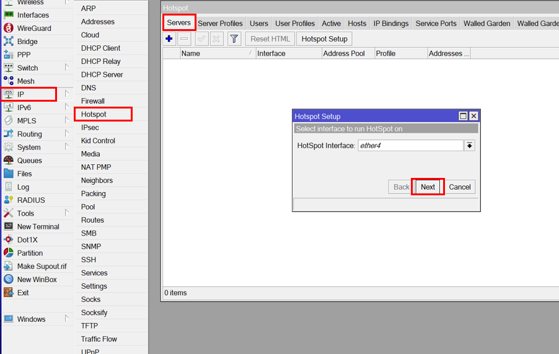The height and width of the screenshot is (354, 559).
Task: Switch to the Server Profiles tab
Action: (x=220, y=24)
